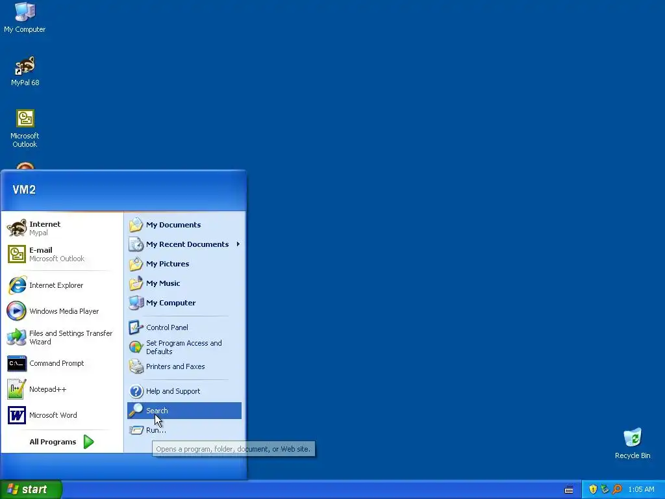Launch Internet Explorer from Start menu
The height and width of the screenshot is (499, 665).
click(x=62, y=285)
